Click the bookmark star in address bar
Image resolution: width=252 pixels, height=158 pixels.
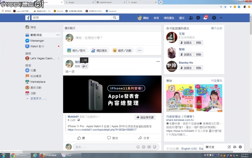[225, 7]
